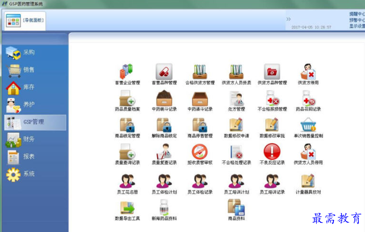Select GSP管理 in the sidebar

(x=35, y=122)
